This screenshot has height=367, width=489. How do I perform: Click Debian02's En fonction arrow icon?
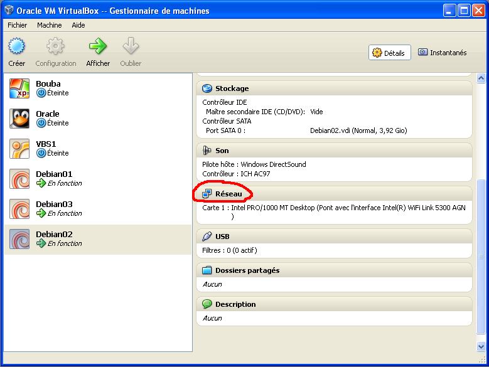(41, 243)
